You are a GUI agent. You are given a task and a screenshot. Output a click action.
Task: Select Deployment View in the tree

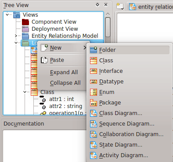(x=55, y=29)
